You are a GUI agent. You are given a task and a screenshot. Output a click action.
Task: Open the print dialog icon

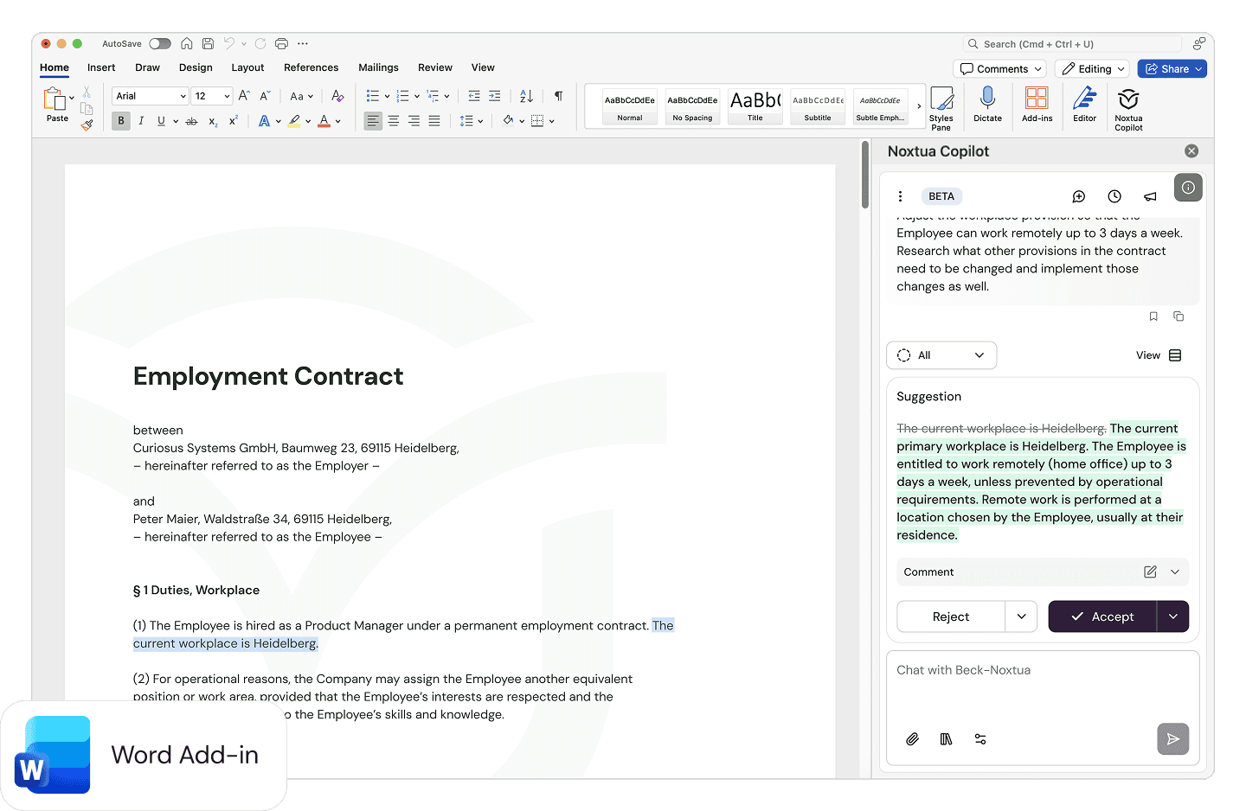click(281, 43)
